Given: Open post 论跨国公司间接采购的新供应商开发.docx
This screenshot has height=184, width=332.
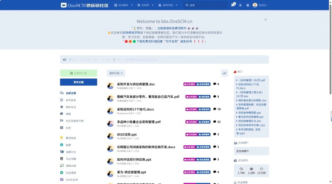Looking at the screenshot, I should (x=146, y=147).
